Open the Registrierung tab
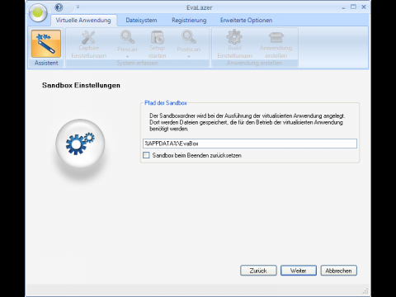Viewport: 396px width, 297px height. coord(189,20)
